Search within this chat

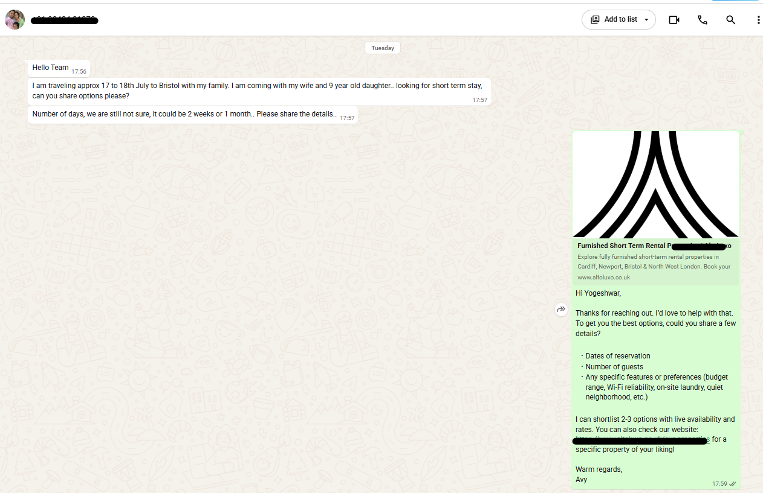731,20
